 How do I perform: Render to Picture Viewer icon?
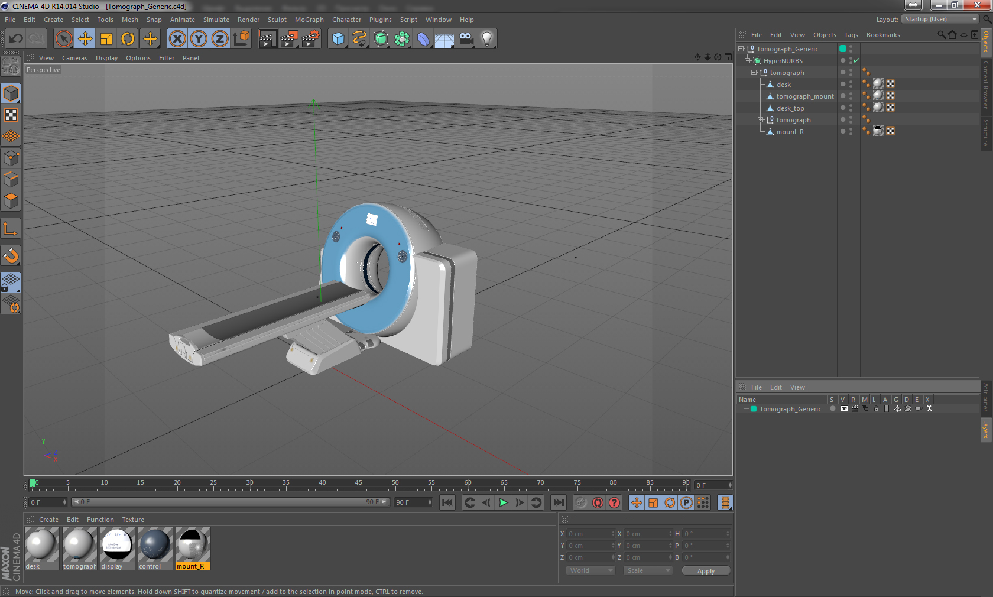pyautogui.click(x=289, y=39)
